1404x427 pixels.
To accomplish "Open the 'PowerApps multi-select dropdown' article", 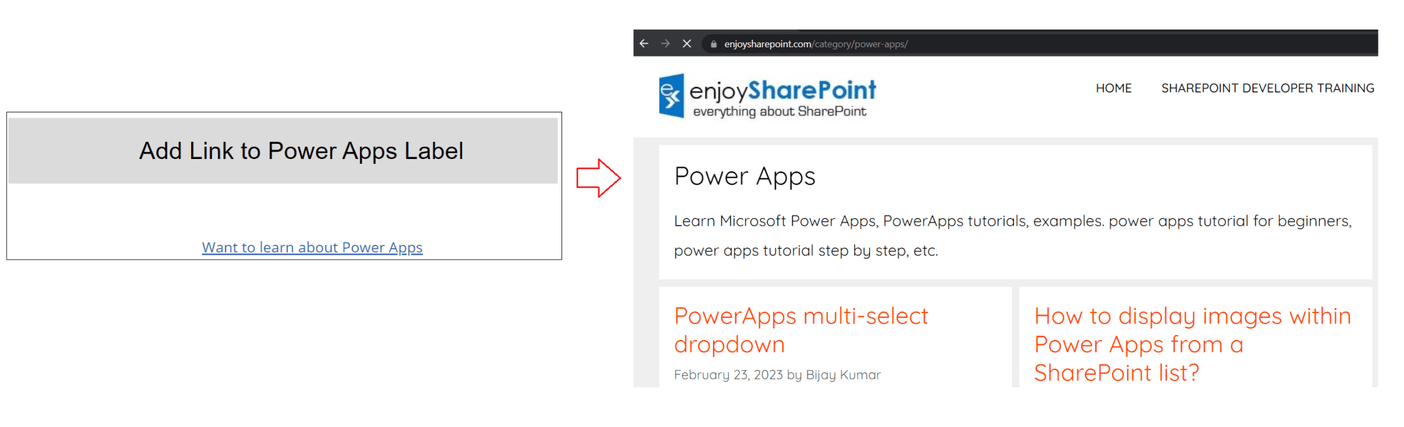I will tap(801, 330).
